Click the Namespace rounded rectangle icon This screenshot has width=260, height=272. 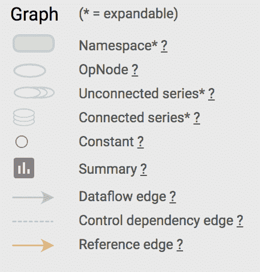click(x=34, y=43)
